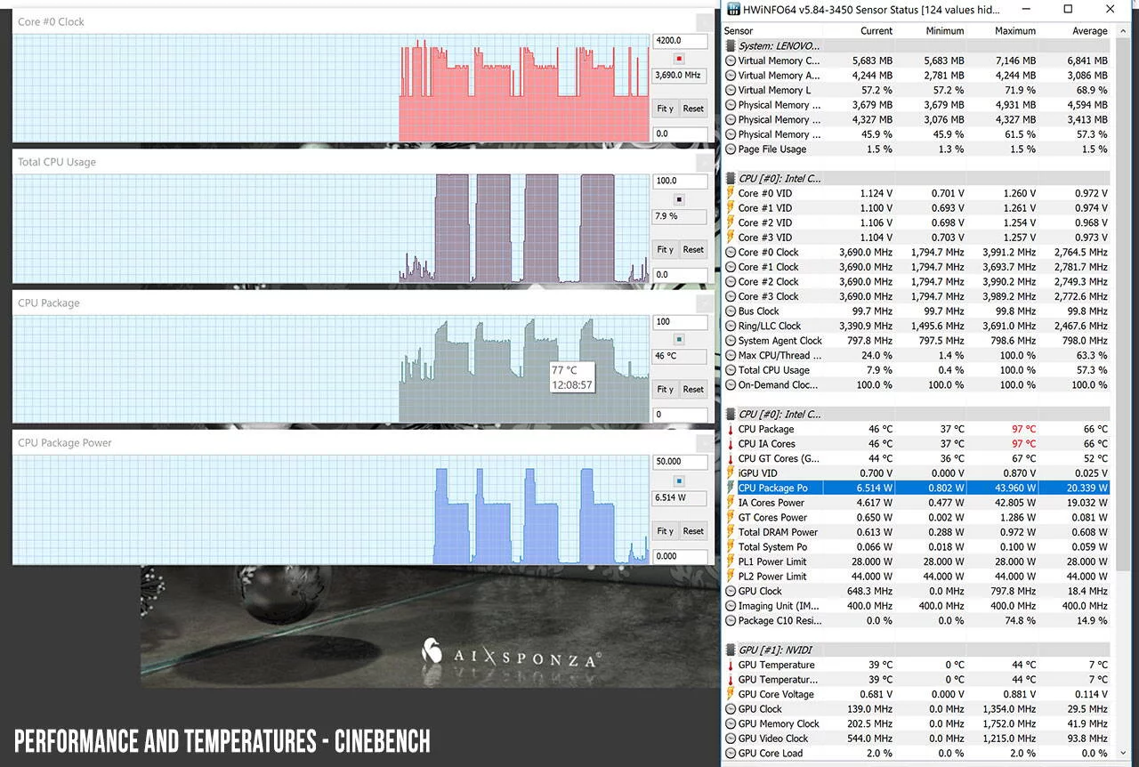Click the icon beside Ring/LLC Clock row
The image size is (1139, 767).
click(731, 326)
